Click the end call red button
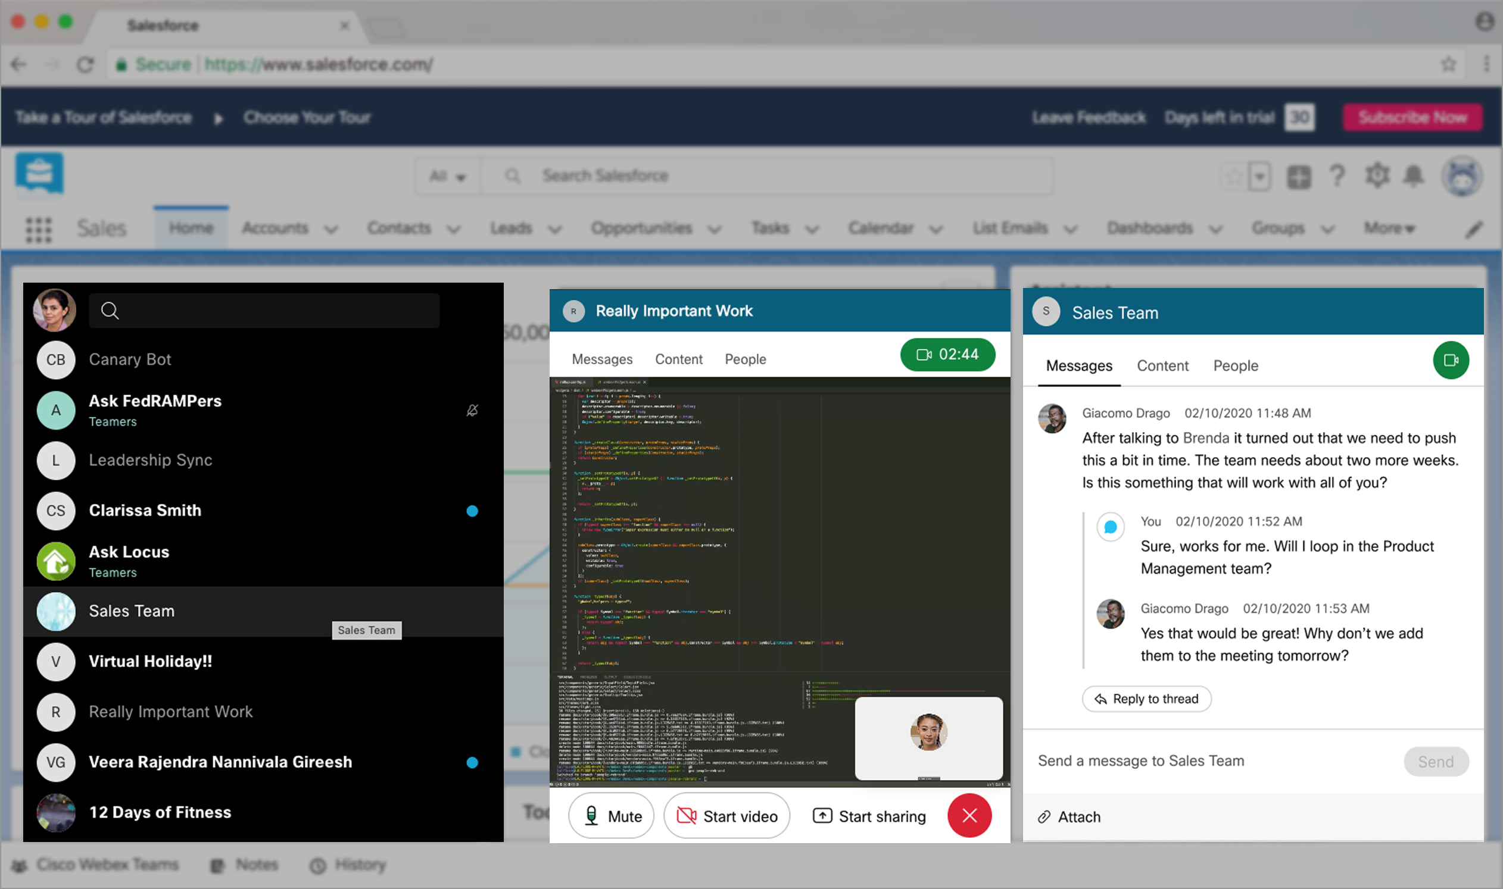Viewport: 1503px width, 889px height. click(x=971, y=815)
